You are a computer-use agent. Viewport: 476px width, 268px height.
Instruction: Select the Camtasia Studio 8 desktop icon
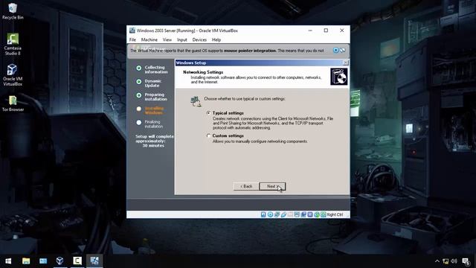point(13,45)
